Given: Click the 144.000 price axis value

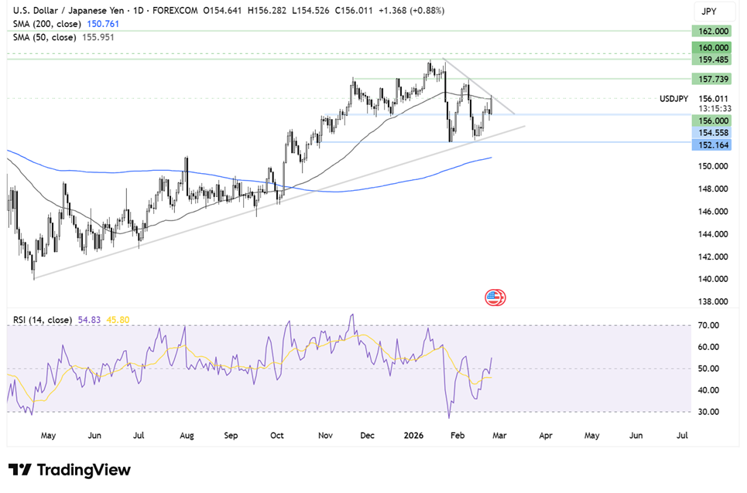Looking at the screenshot, I should 713,234.
